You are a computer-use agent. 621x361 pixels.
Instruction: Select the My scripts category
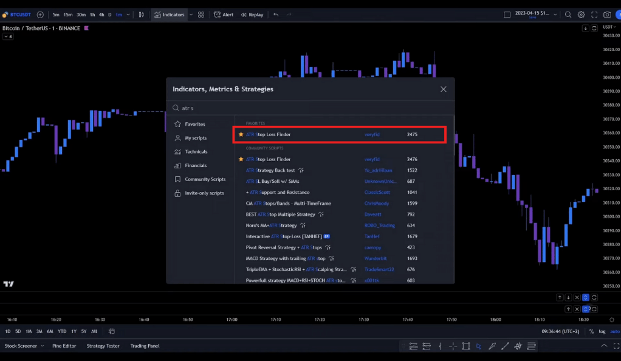196,138
